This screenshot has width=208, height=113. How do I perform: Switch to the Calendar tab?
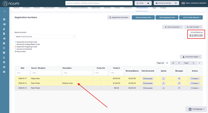click(x=63, y=8)
